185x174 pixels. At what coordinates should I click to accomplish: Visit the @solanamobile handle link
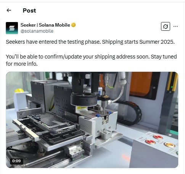(x=37, y=31)
